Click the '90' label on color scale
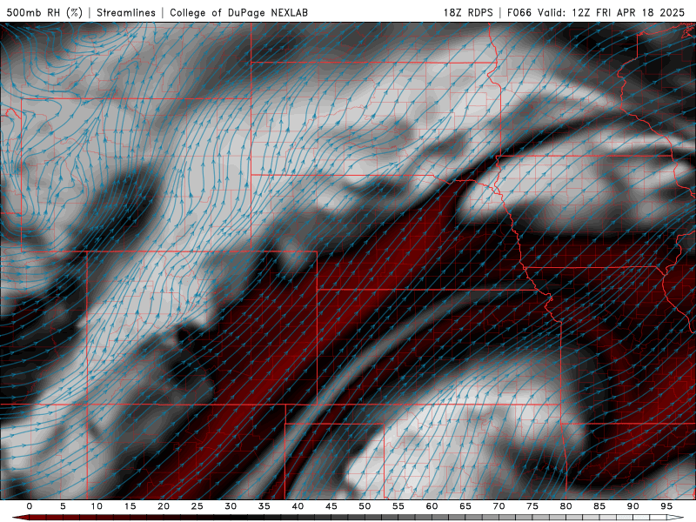696x522 pixels. tap(632, 506)
